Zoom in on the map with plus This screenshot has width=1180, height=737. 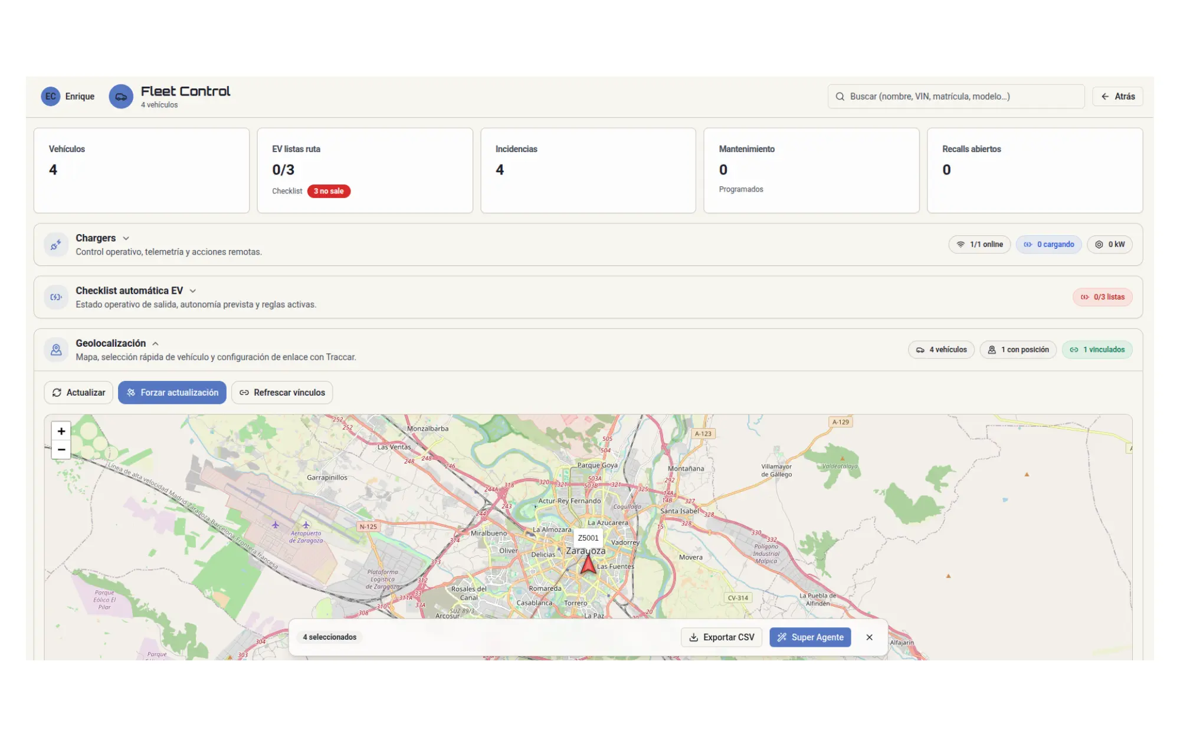click(x=61, y=431)
